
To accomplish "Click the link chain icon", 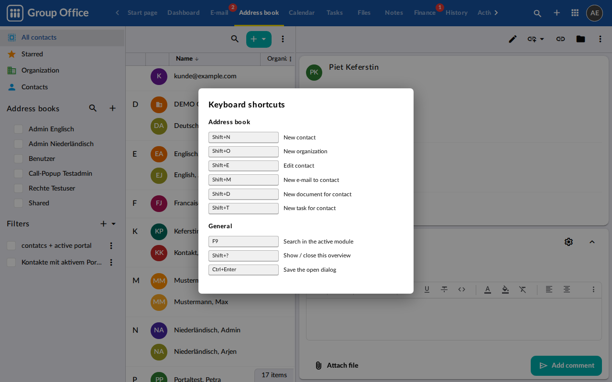I will pos(560,39).
